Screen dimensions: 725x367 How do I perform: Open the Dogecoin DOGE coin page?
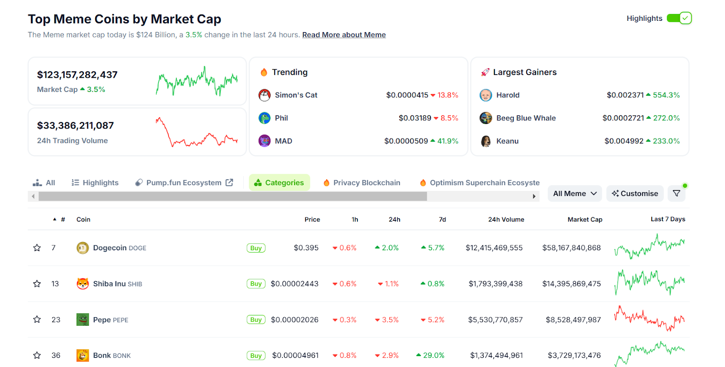[120, 248]
